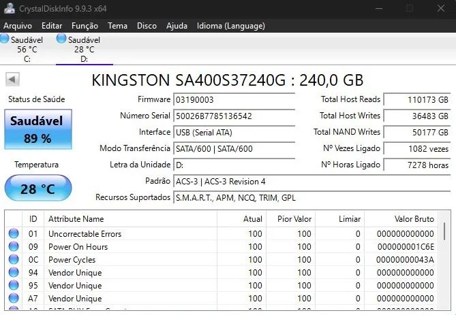Click the attribute list vertical scrollbar thumb
456x315 pixels.
444,231
